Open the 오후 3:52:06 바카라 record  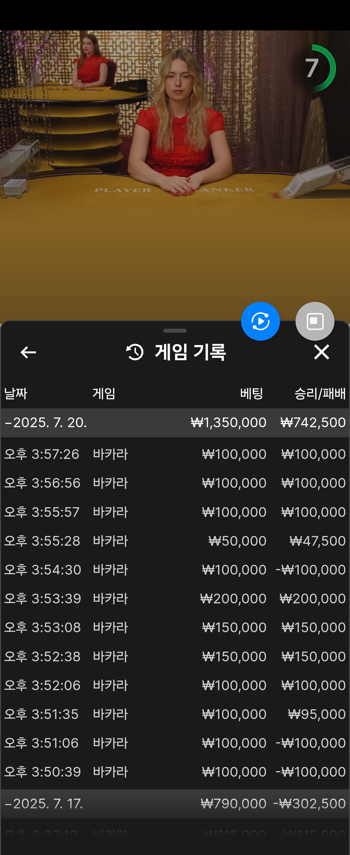(x=175, y=685)
